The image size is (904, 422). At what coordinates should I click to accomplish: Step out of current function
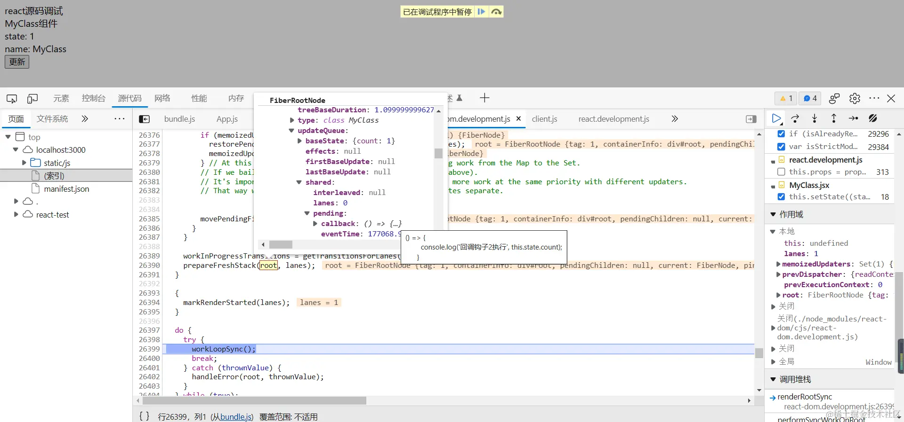coord(834,118)
